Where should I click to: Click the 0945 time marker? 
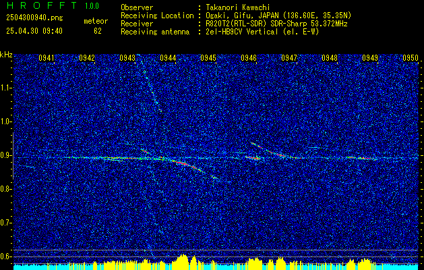click(208, 58)
